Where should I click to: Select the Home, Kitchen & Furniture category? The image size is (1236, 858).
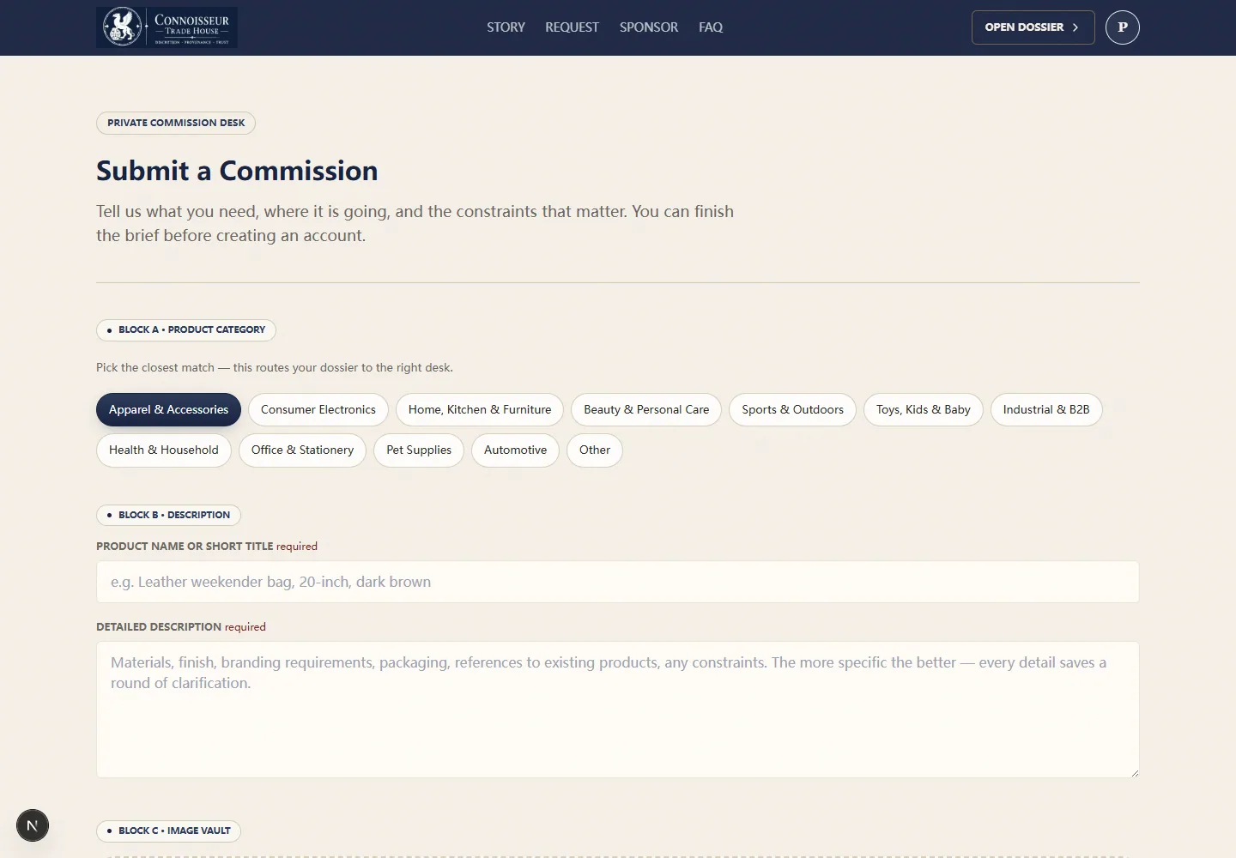pyautogui.click(x=480, y=409)
